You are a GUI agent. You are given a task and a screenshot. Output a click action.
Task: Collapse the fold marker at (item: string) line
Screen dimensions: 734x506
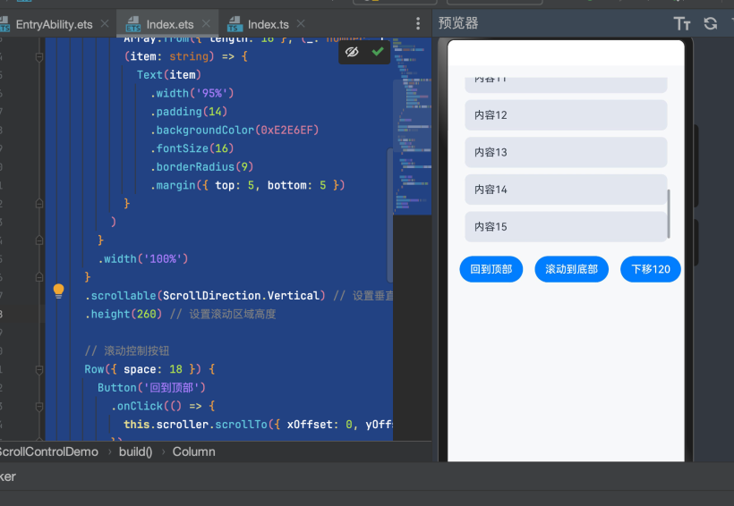pyautogui.click(x=39, y=57)
